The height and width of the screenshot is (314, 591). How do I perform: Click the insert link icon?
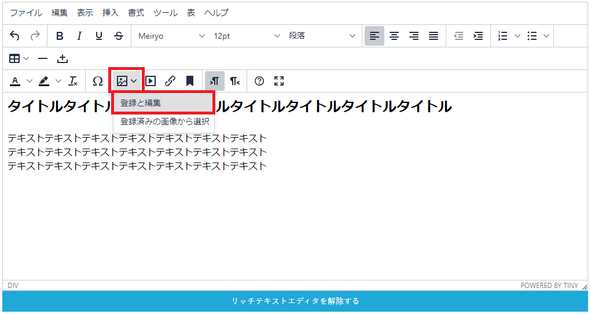pos(170,82)
